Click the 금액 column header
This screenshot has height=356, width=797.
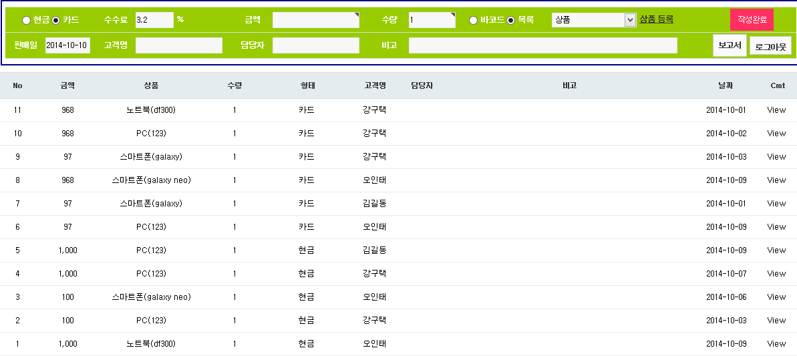pos(67,85)
